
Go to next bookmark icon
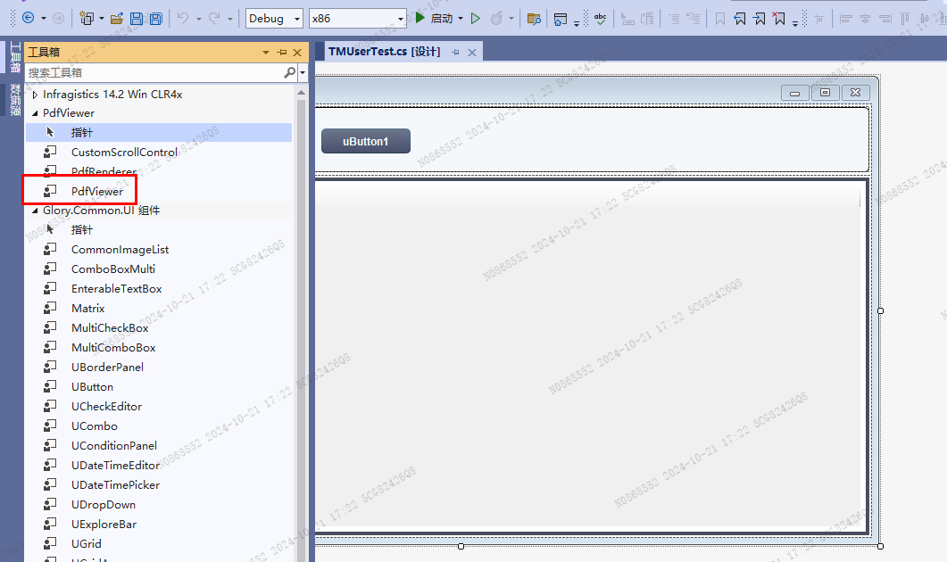point(760,20)
